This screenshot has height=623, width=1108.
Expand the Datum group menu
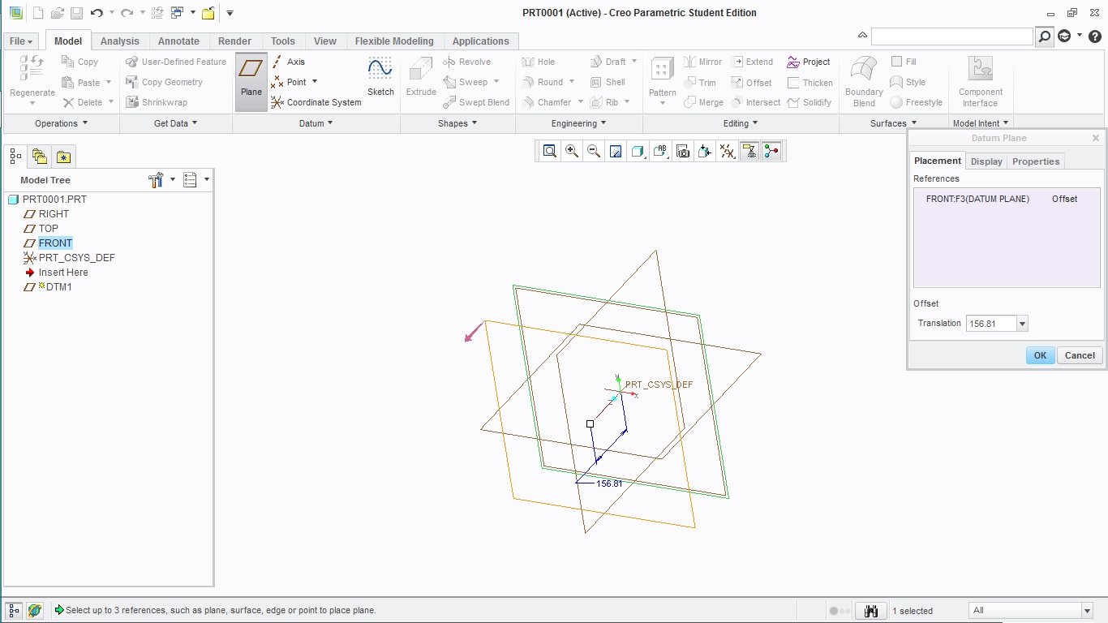(316, 123)
